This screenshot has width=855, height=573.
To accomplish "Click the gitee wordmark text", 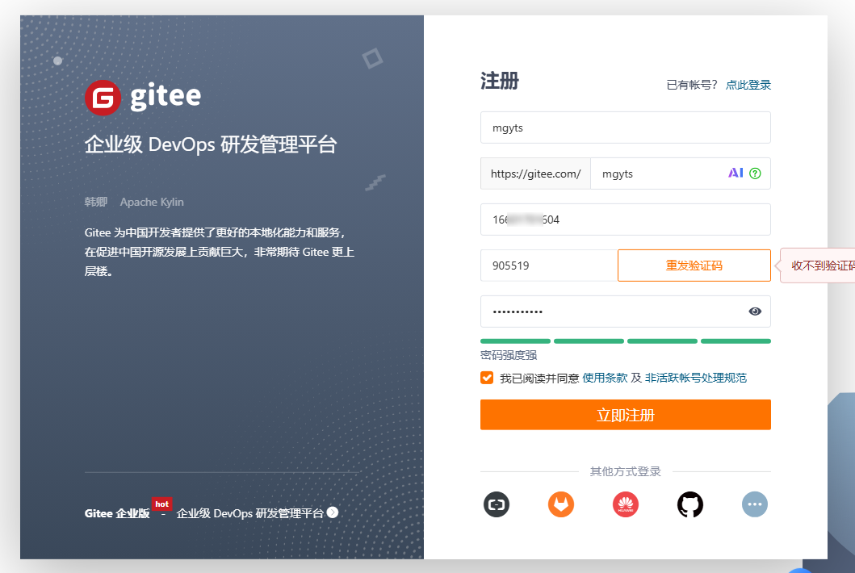I will [166, 97].
